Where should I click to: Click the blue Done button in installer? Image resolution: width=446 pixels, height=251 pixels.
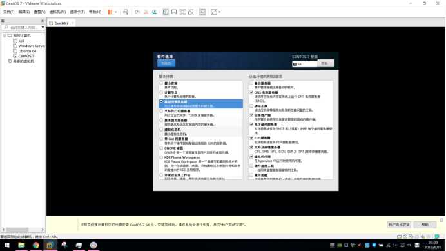pos(166,63)
